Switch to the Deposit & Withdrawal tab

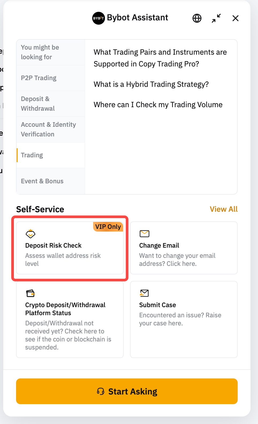point(38,104)
